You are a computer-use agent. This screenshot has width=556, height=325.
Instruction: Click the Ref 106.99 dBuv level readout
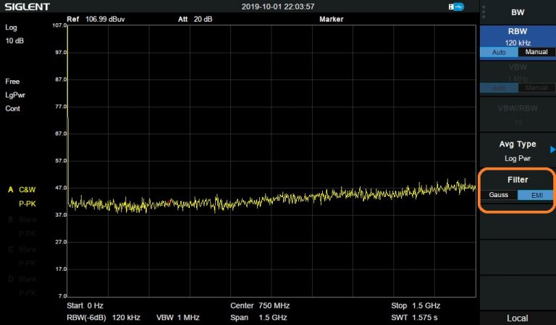coord(96,19)
